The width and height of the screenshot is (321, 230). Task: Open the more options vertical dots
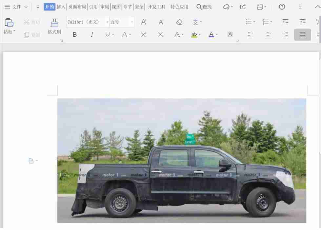pos(300,7)
